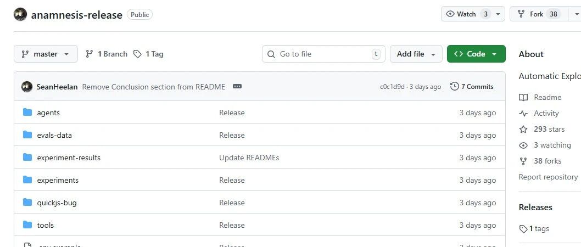Open the Readme link in About sidebar
Image resolution: width=581 pixels, height=247 pixels.
tap(548, 97)
